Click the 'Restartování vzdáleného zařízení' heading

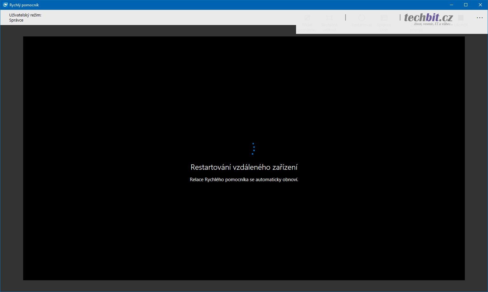[244, 167]
